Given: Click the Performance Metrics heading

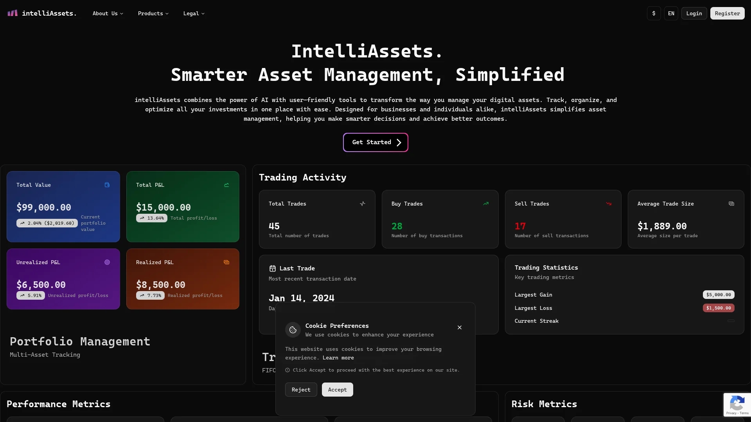Looking at the screenshot, I should pos(59,404).
